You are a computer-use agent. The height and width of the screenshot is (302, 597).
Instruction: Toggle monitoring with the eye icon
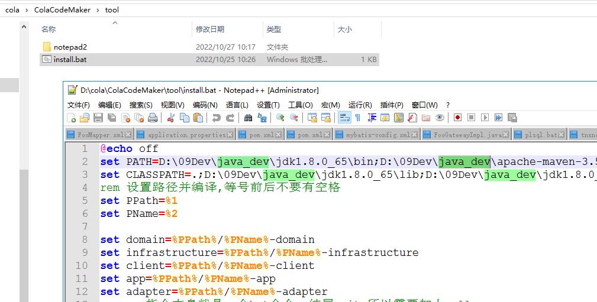(440, 118)
